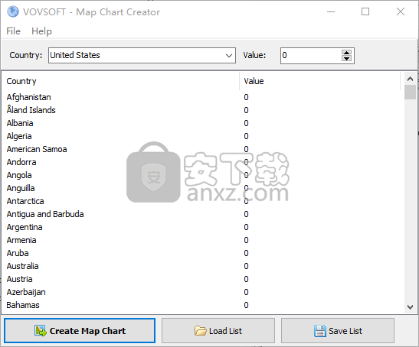Image resolution: width=419 pixels, height=347 pixels.
Task: Click the Create Map Chart map icon
Action: (x=41, y=331)
